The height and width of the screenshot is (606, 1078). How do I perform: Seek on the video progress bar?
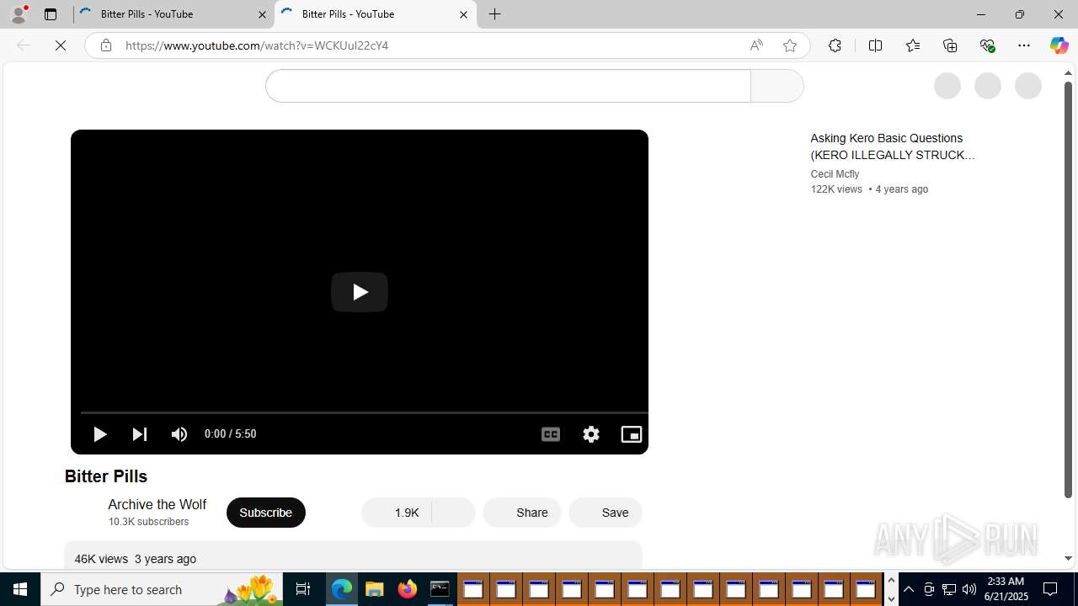pos(364,412)
